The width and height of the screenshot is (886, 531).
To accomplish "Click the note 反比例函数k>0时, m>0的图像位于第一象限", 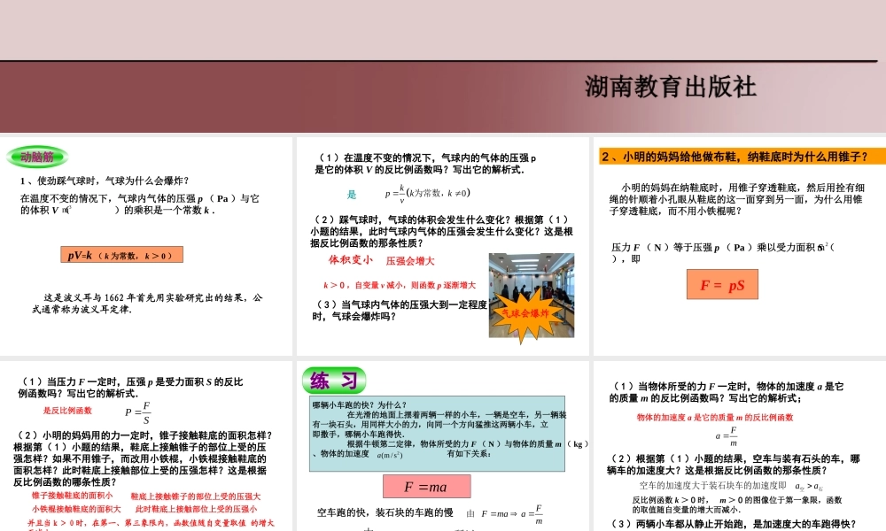I will click(x=737, y=504).
